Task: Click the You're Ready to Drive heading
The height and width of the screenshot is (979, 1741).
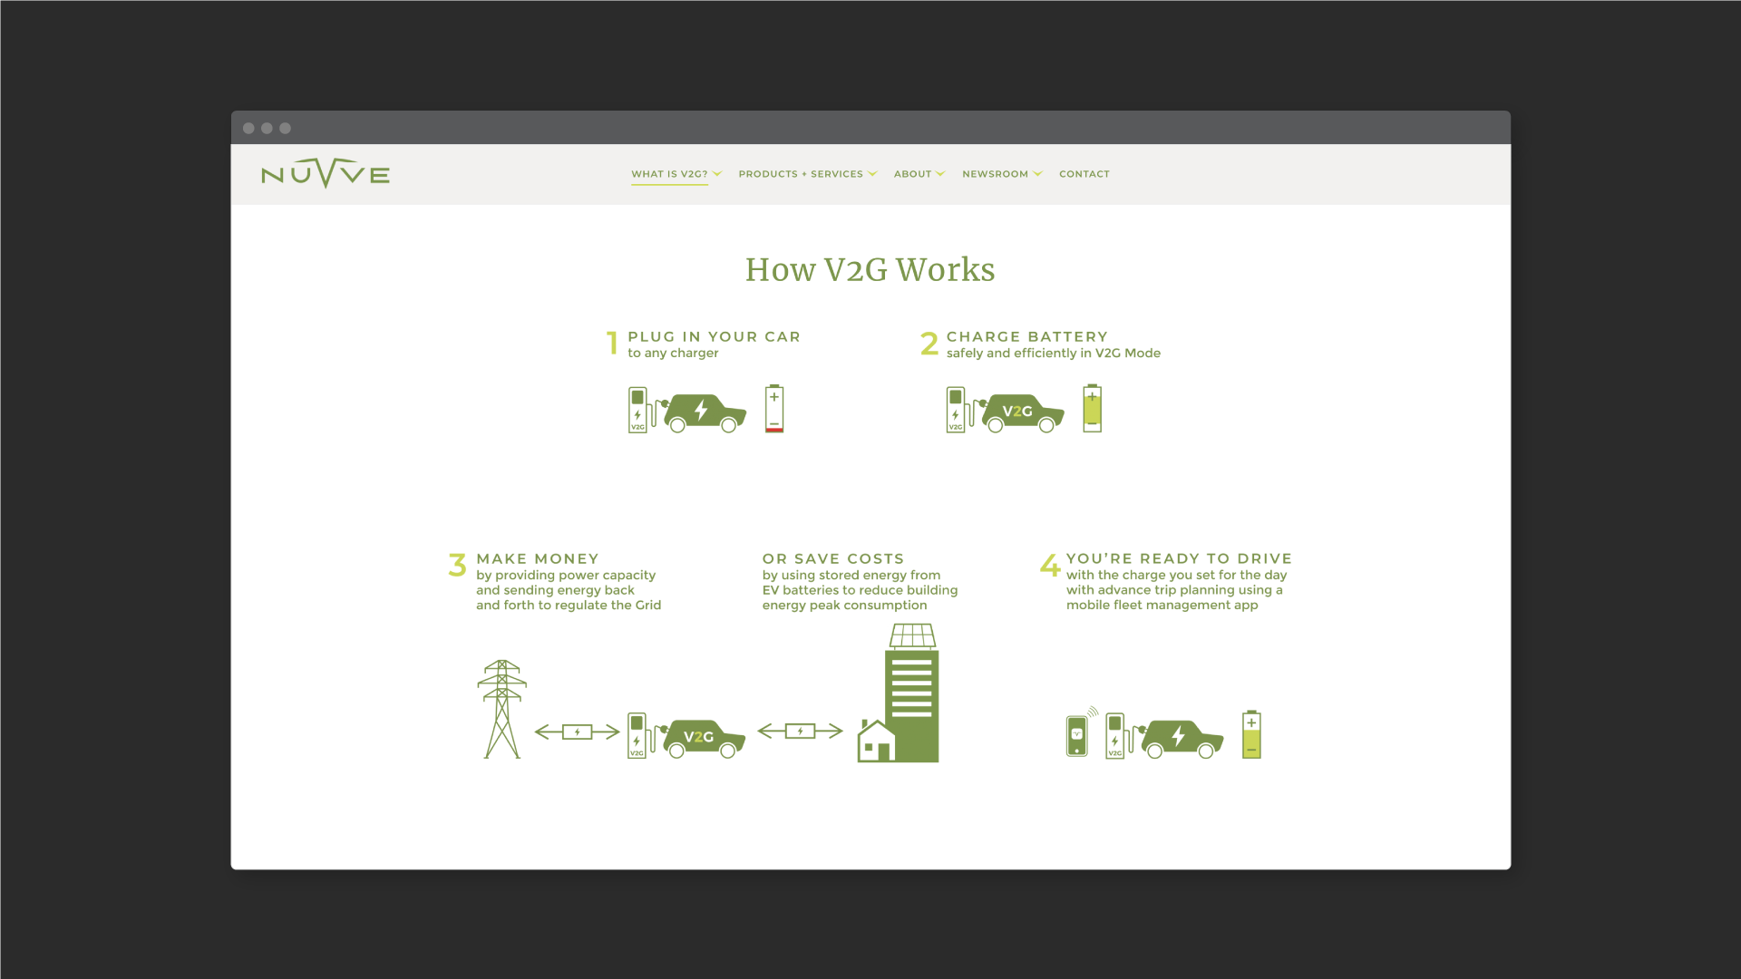Action: 1179,558
